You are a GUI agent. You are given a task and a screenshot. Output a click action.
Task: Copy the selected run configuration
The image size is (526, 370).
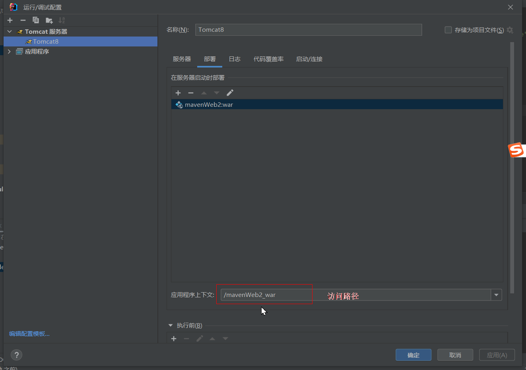36,20
